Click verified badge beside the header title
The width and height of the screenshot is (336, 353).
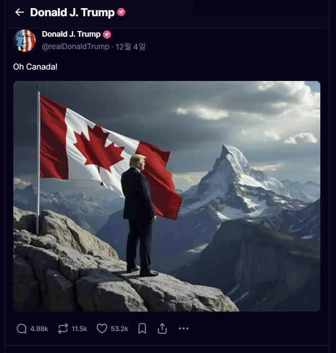pos(121,12)
